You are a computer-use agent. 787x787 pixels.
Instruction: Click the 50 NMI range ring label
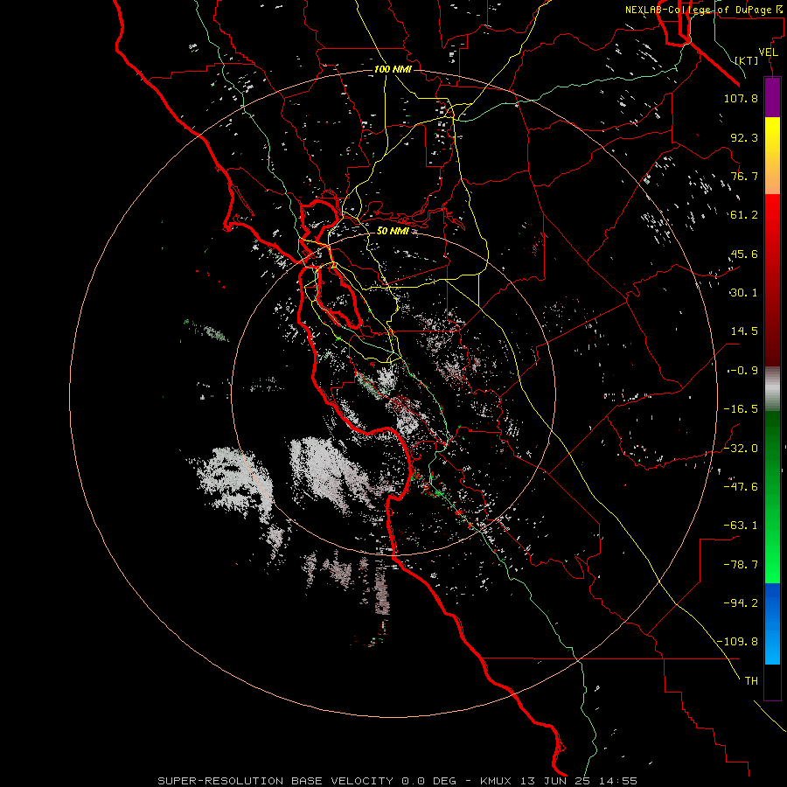pyautogui.click(x=393, y=231)
